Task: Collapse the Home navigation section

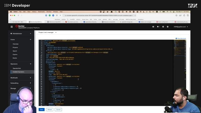Action: [21, 40]
